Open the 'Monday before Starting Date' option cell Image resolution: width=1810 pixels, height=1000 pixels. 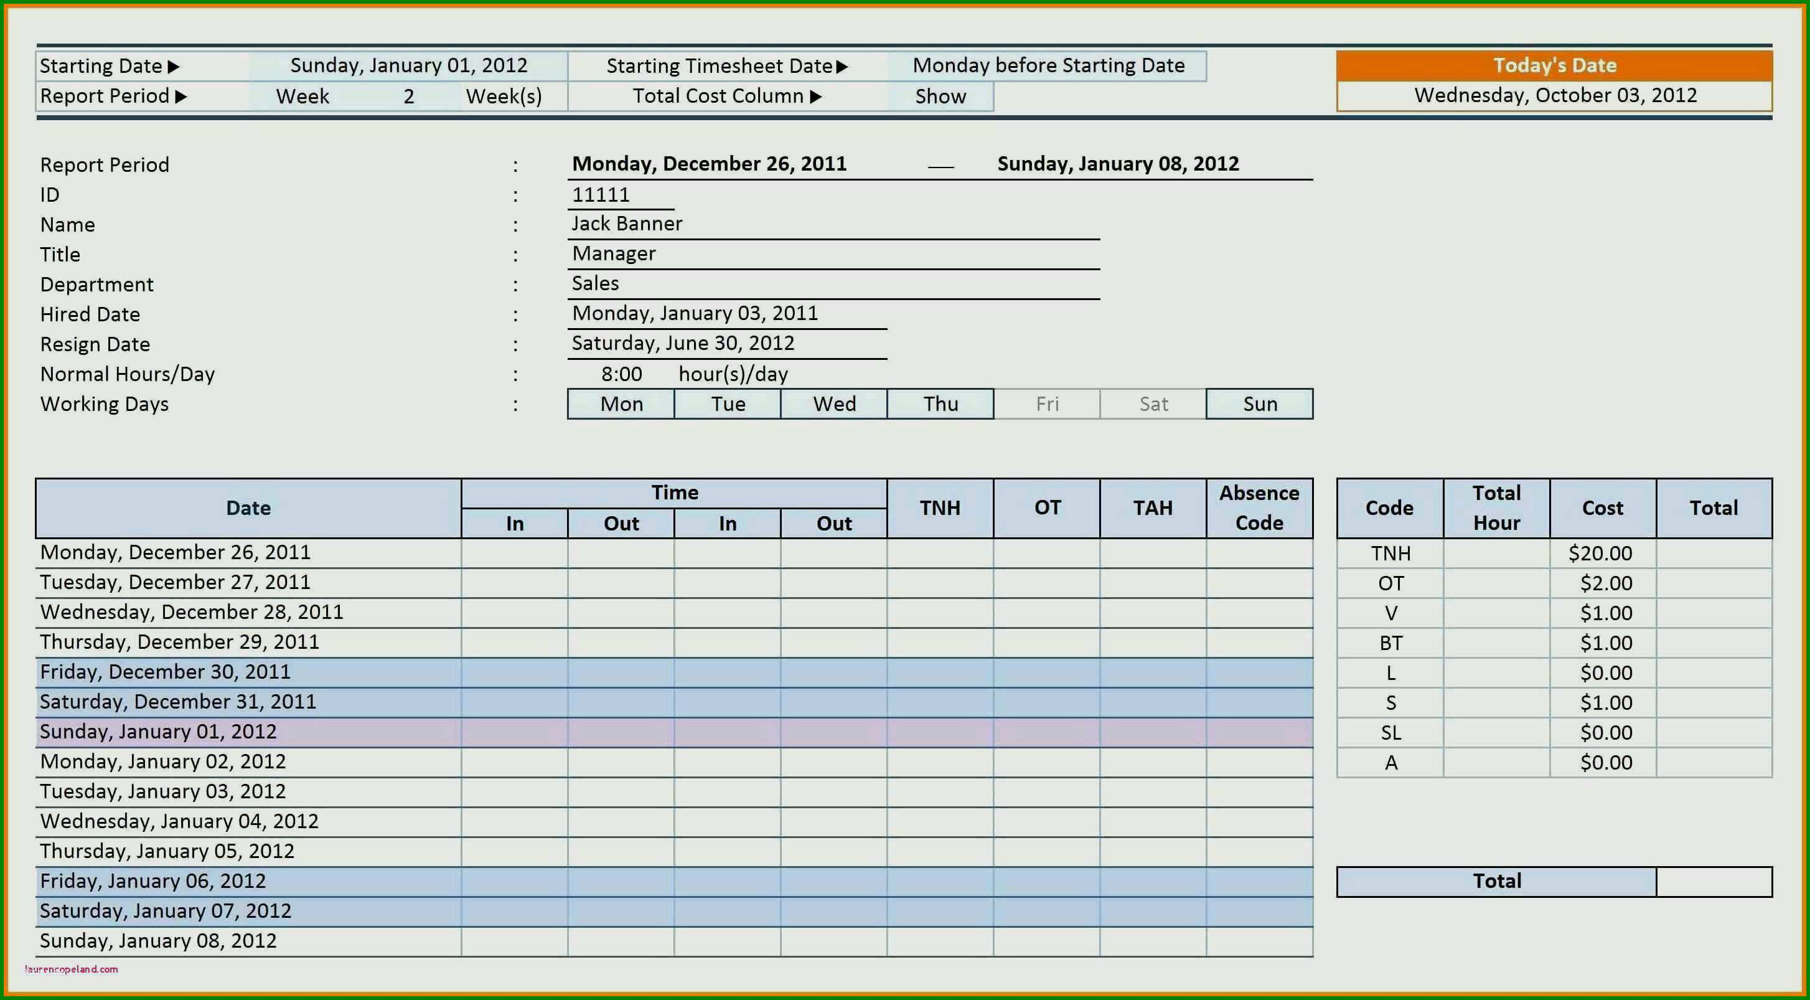click(x=1048, y=65)
